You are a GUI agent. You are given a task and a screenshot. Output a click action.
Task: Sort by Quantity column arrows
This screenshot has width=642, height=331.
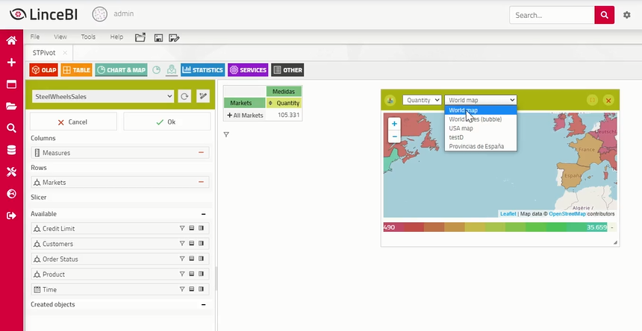270,103
